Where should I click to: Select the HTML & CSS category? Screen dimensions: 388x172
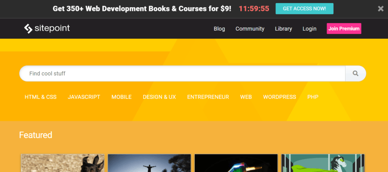pos(41,97)
